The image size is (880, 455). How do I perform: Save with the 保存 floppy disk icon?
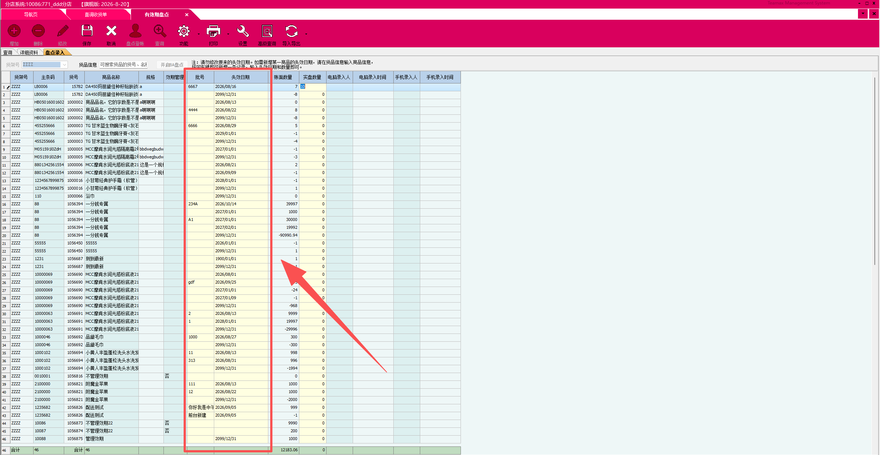coord(87,31)
